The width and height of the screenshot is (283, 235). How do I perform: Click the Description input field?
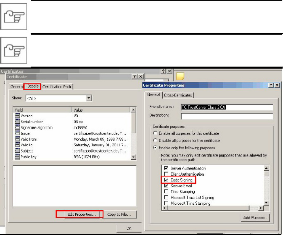227,116
